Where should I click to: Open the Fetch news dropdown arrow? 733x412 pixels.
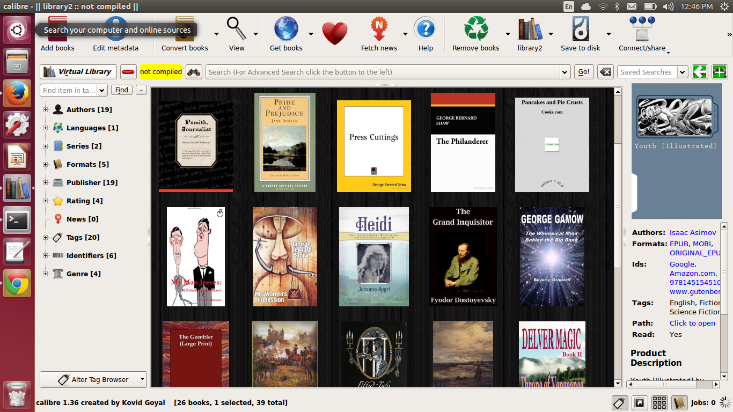[x=405, y=33]
